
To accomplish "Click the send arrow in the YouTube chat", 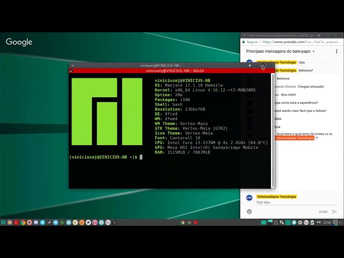I will 334,211.
